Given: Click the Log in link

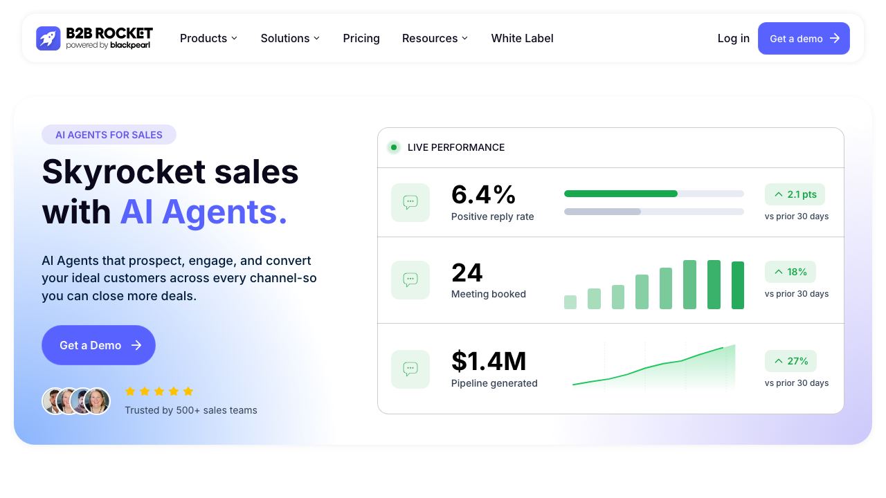Looking at the screenshot, I should click(x=734, y=38).
